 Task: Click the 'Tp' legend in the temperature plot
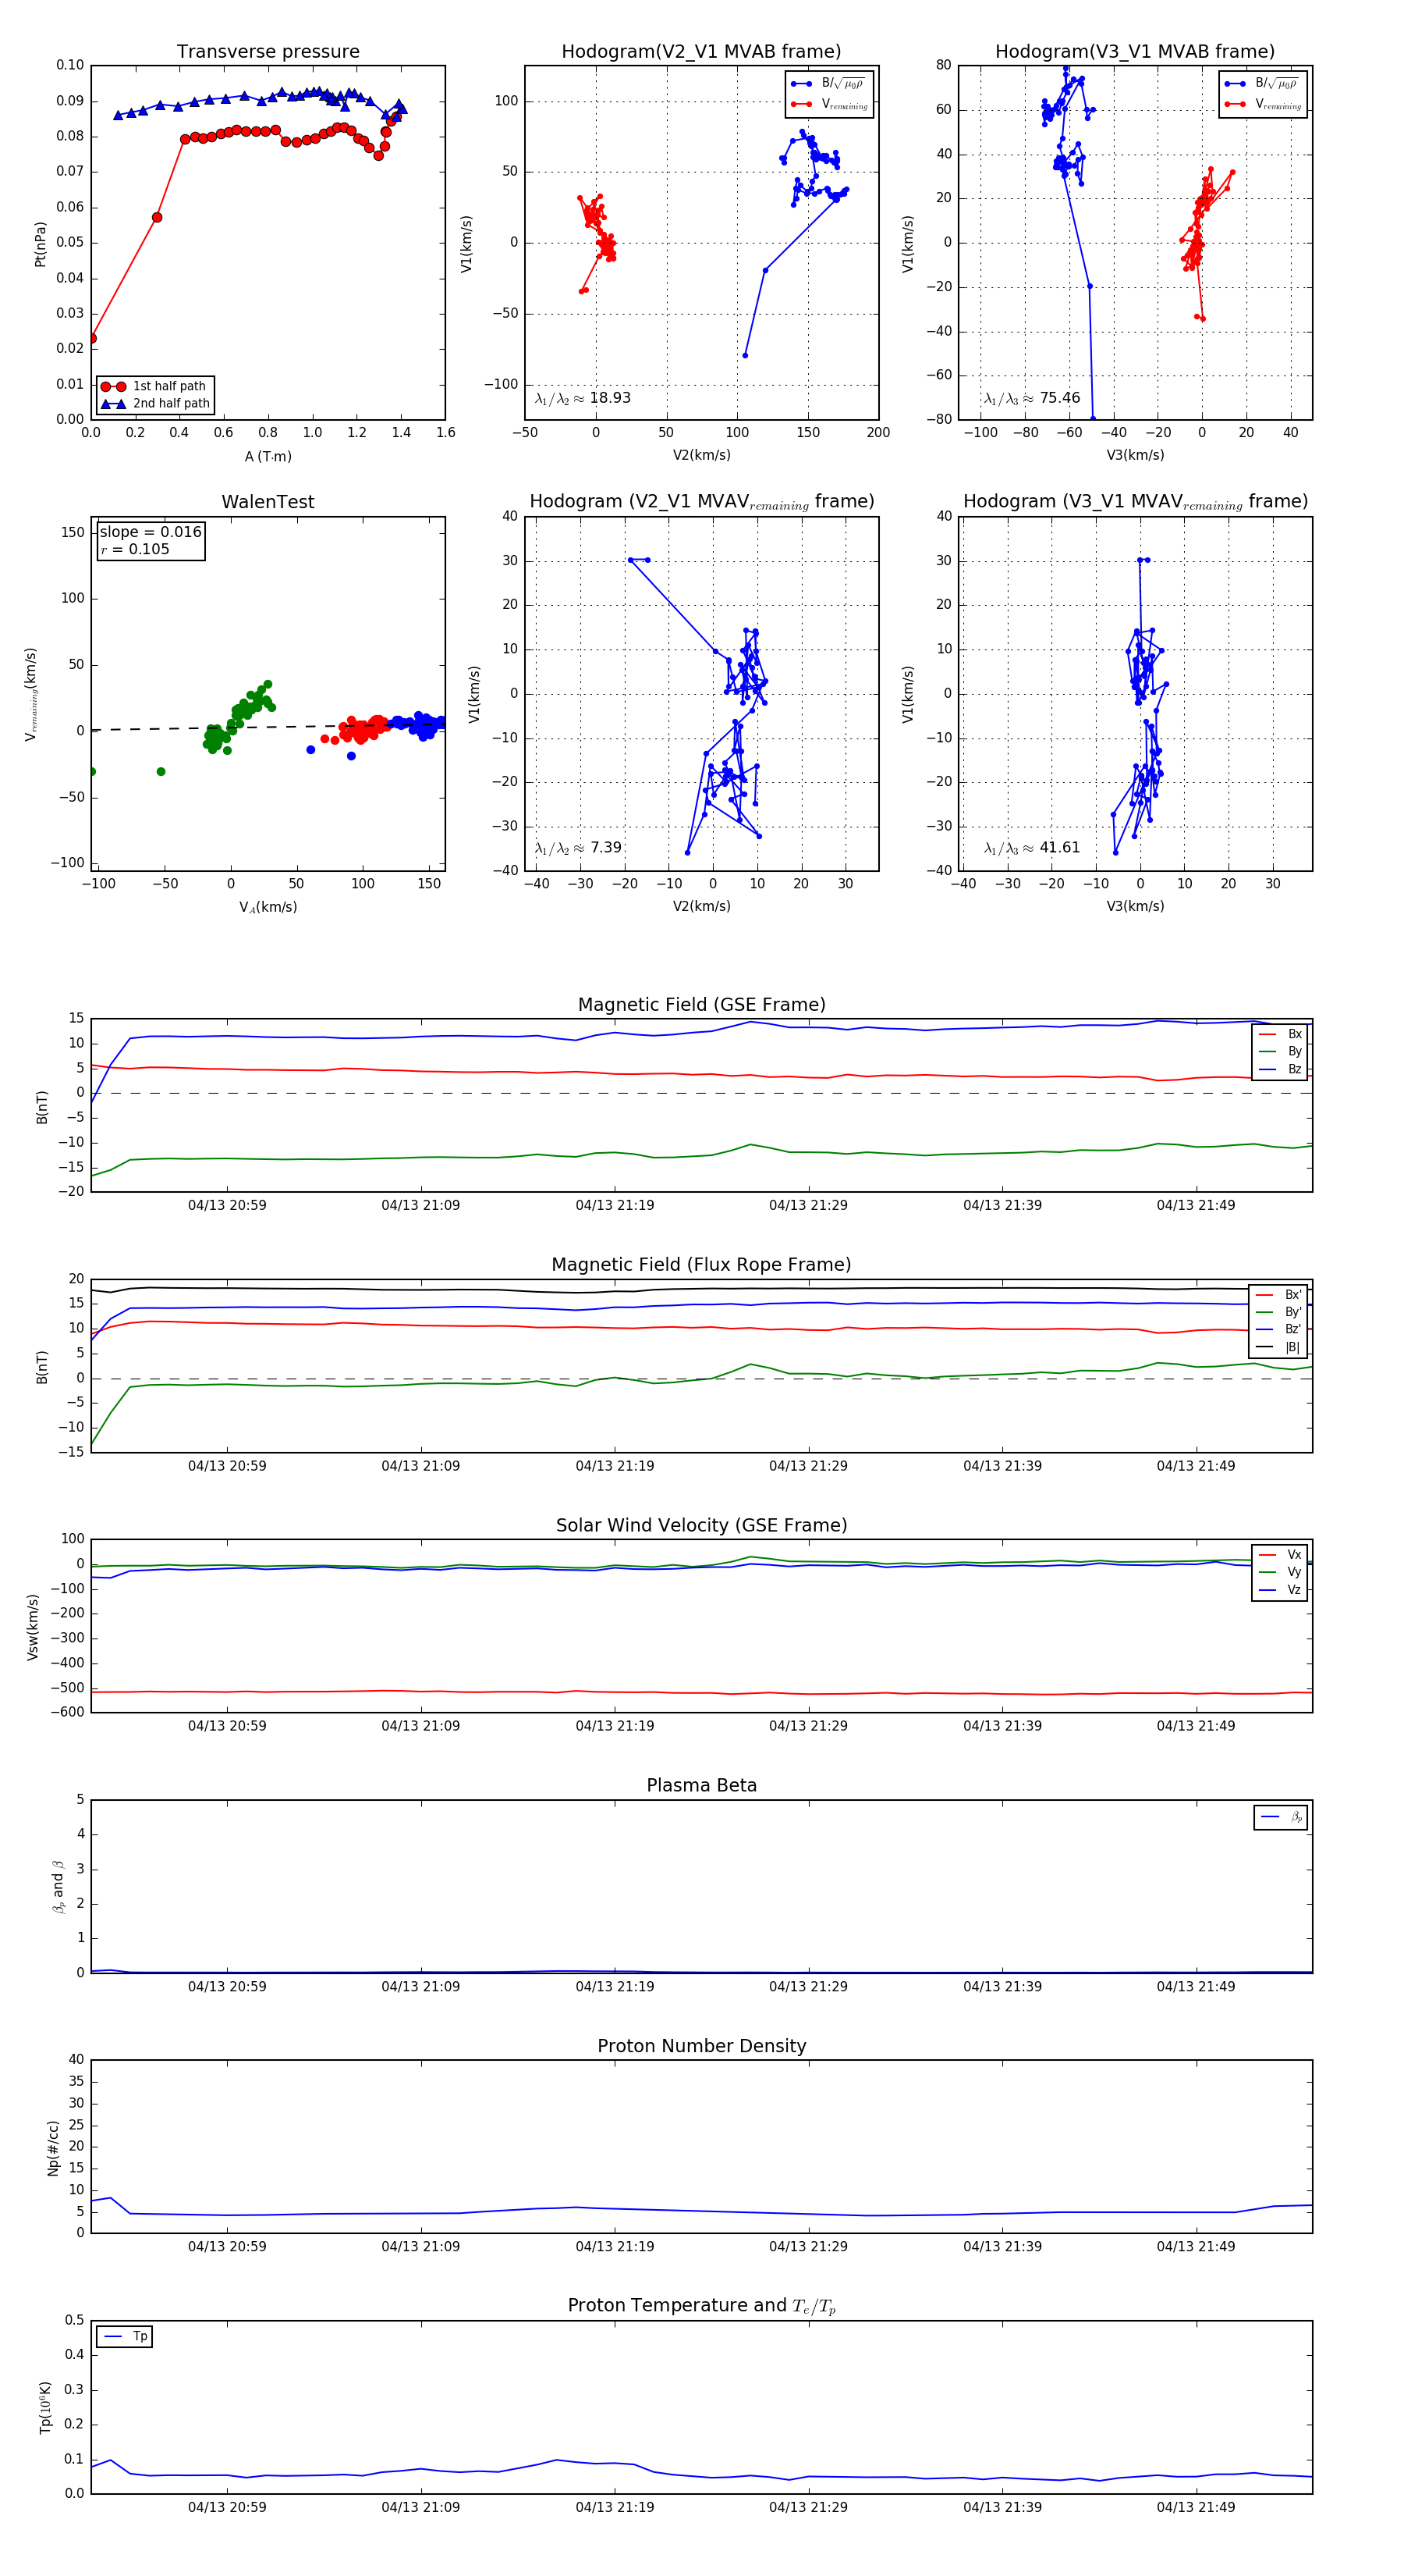pyautogui.click(x=124, y=2337)
